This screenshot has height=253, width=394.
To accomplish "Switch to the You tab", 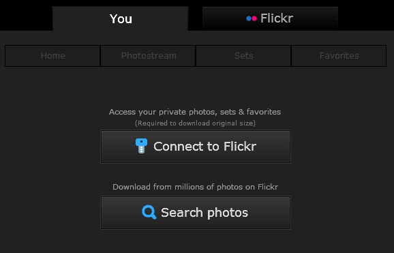I will (121, 18).
